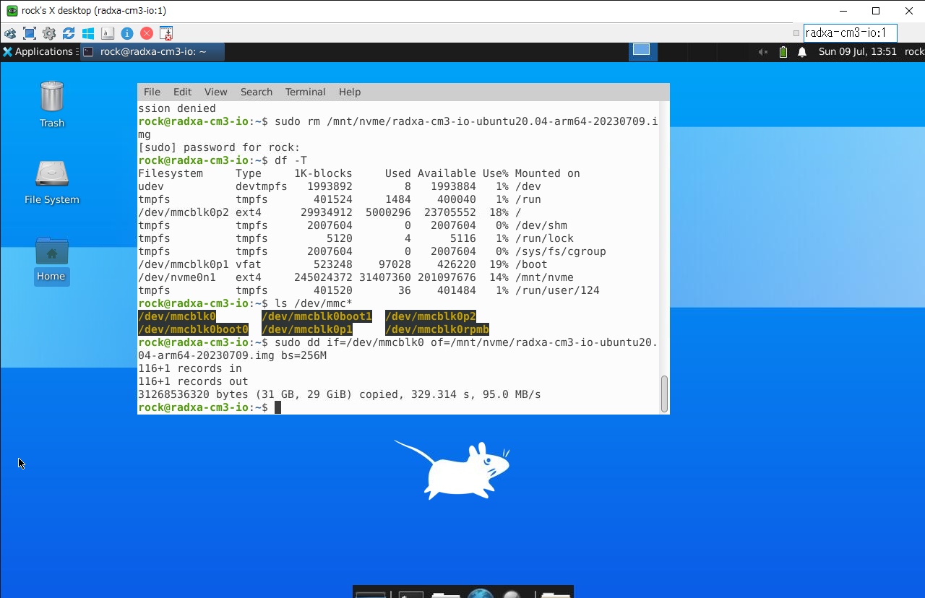Open the file manager folder in dock
This screenshot has height=598, width=925.
[445, 594]
